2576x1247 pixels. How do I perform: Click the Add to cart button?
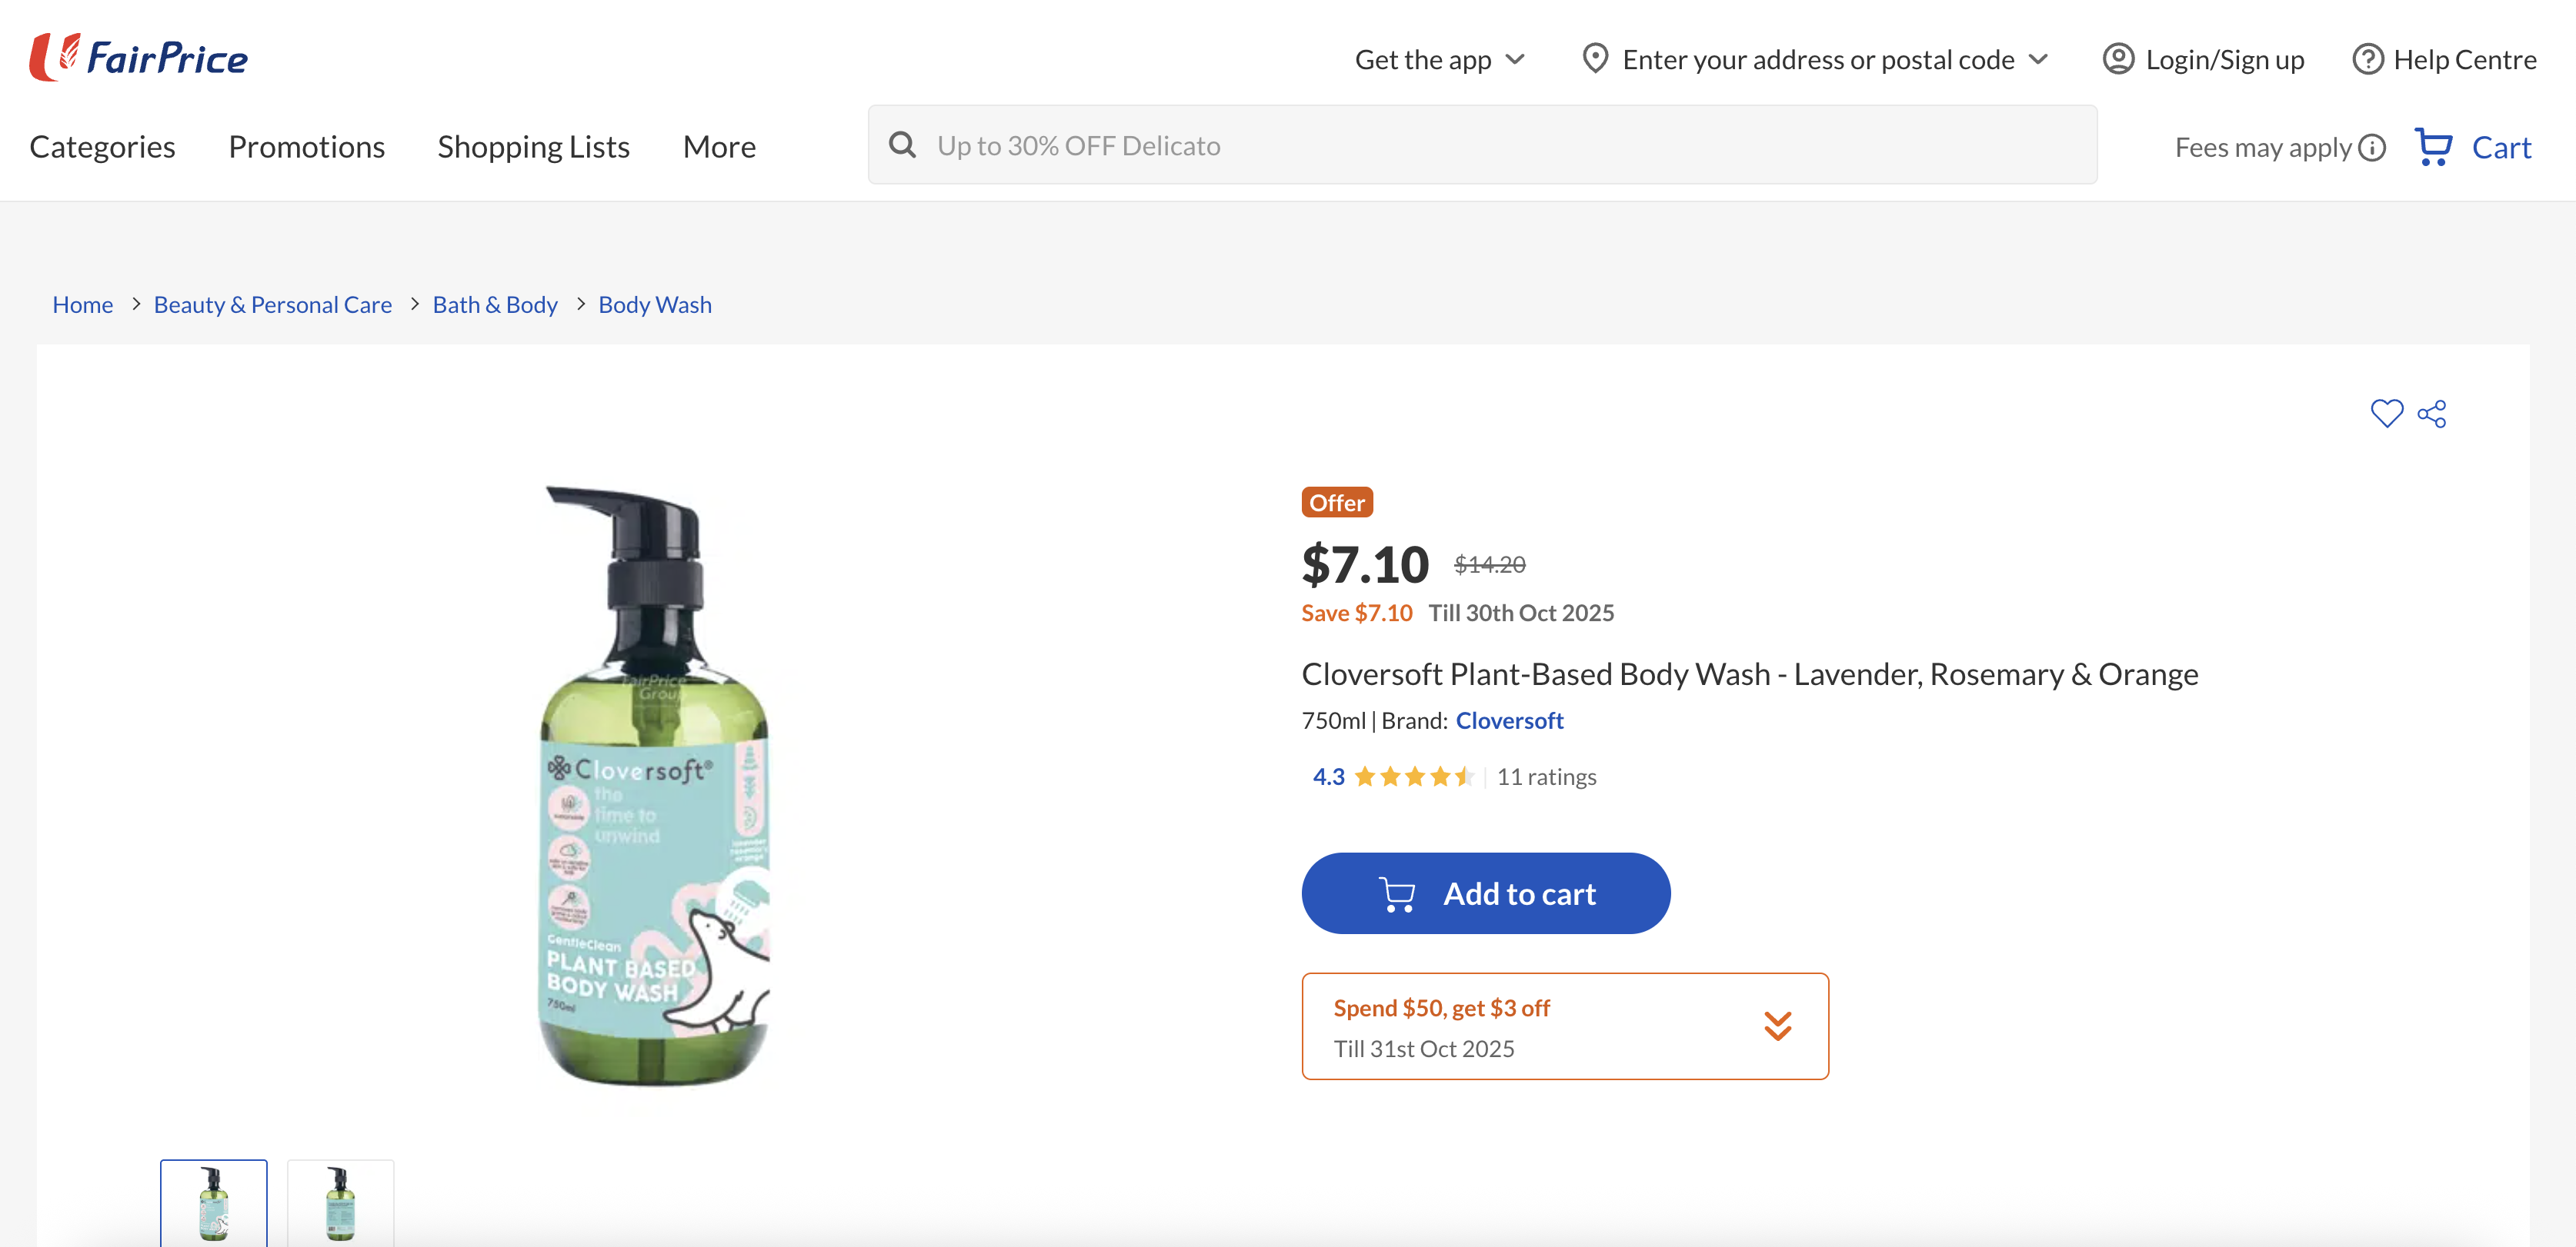(x=1485, y=893)
